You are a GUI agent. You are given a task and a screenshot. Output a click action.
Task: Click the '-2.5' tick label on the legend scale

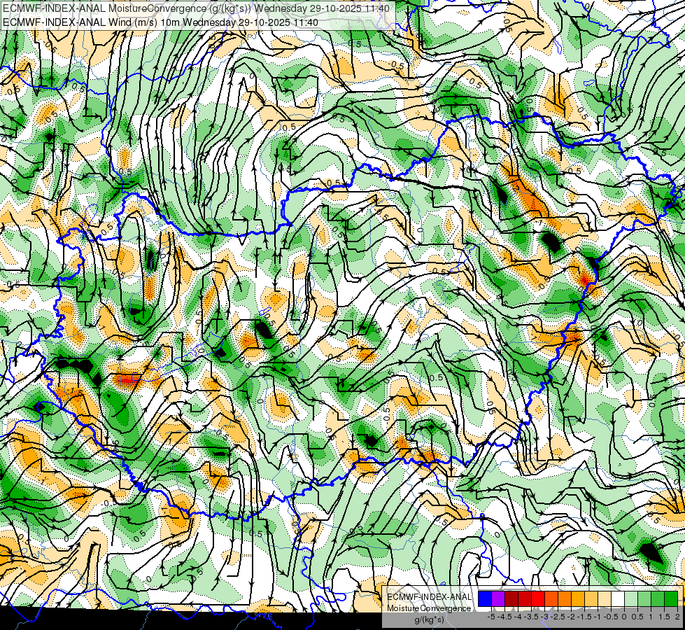pos(559,617)
